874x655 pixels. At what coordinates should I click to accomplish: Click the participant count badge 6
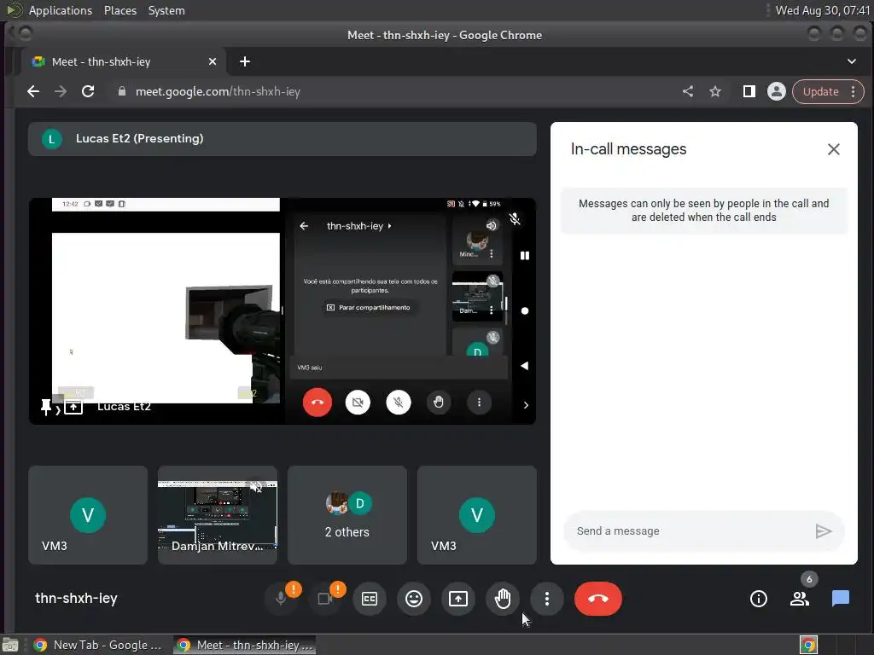click(x=809, y=579)
